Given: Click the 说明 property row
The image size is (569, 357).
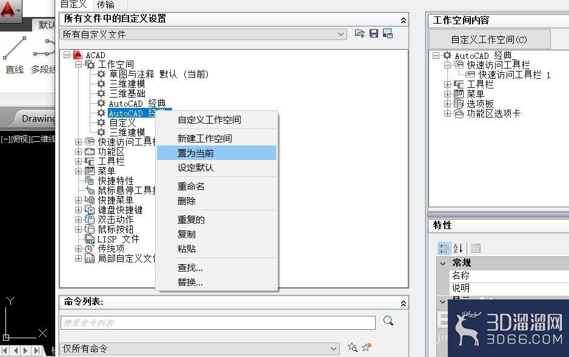Looking at the screenshot, I should (x=509, y=288).
